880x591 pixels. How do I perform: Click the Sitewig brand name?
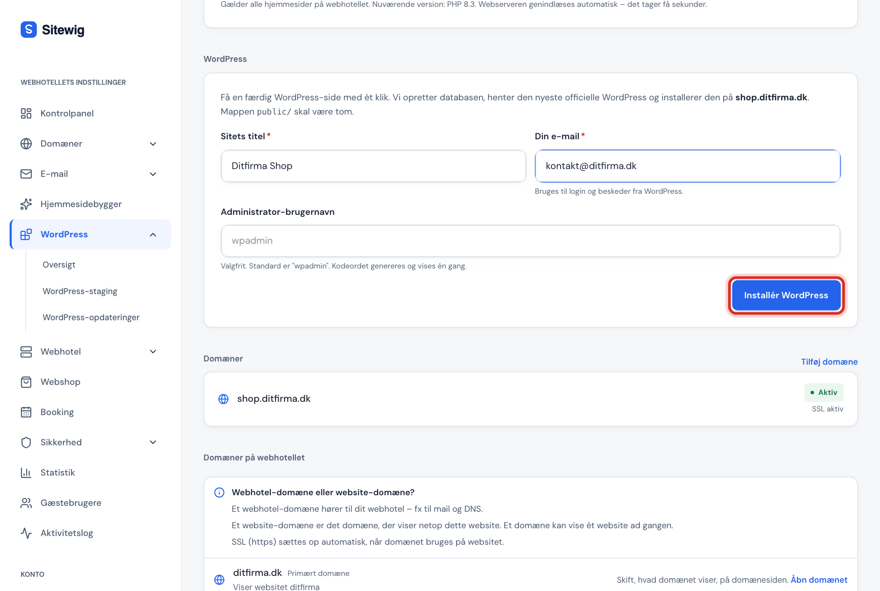pos(63,30)
